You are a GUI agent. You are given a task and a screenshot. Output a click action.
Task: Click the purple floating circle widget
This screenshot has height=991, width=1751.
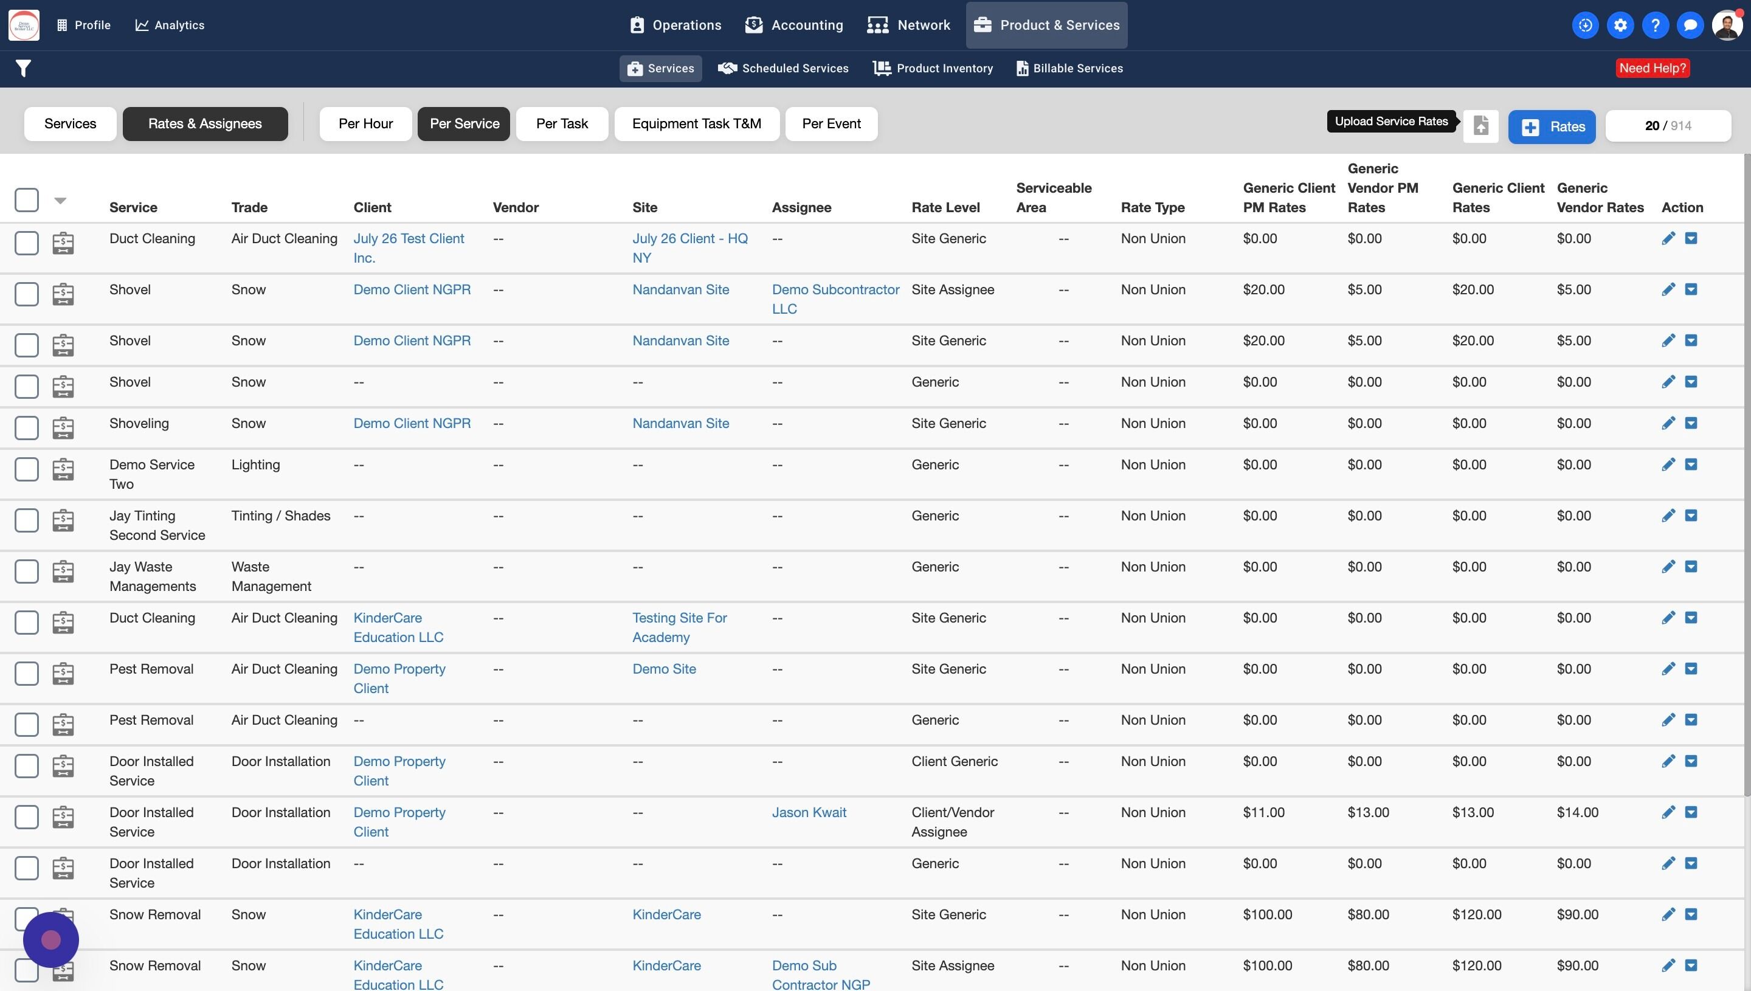(51, 940)
